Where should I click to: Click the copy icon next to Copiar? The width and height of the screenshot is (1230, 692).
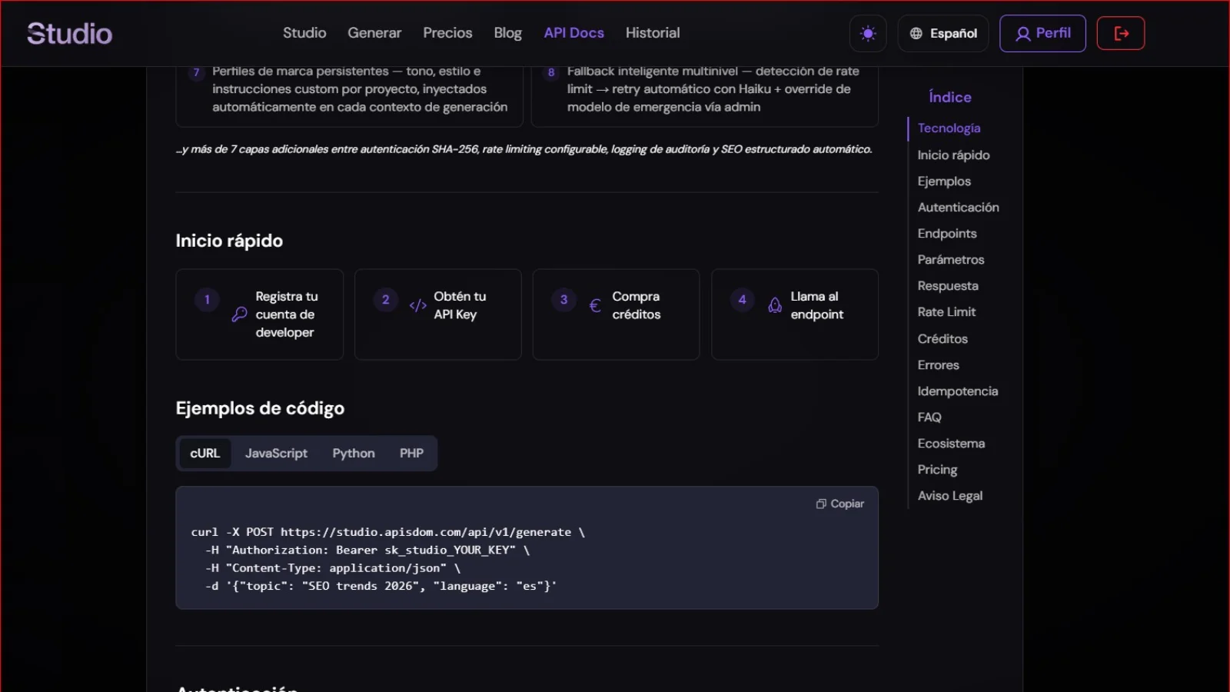coord(821,504)
